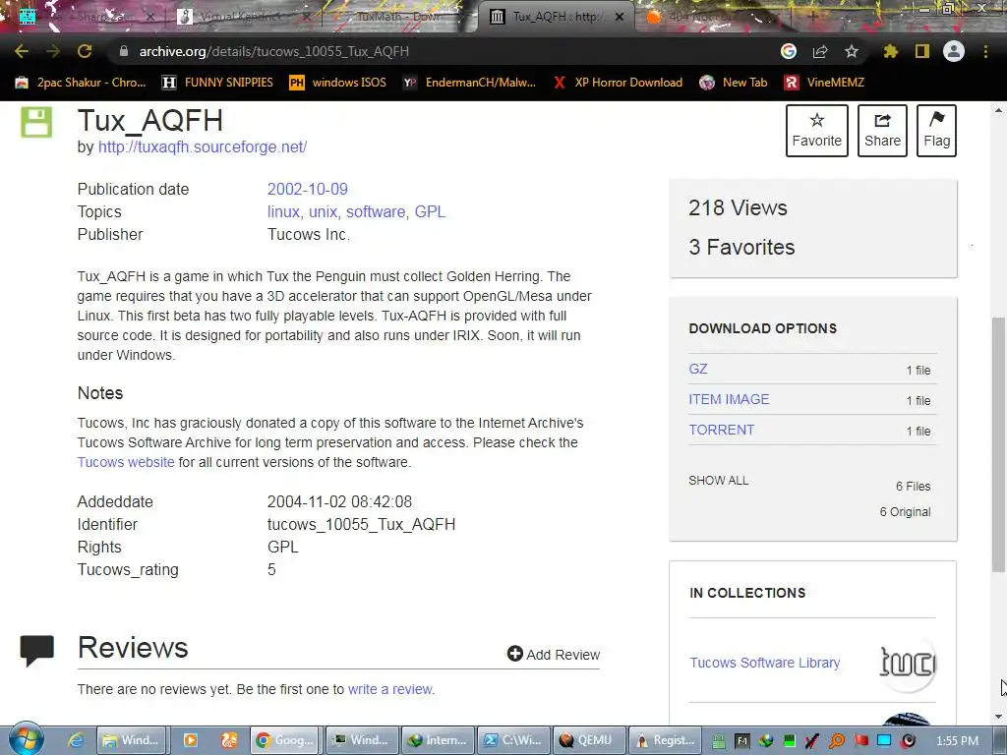The width and height of the screenshot is (1007, 755).
Task: Open the software topic link
Action: click(x=376, y=212)
